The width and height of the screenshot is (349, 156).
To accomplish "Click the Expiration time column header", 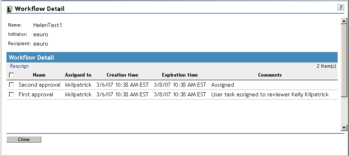I will coord(180,75).
